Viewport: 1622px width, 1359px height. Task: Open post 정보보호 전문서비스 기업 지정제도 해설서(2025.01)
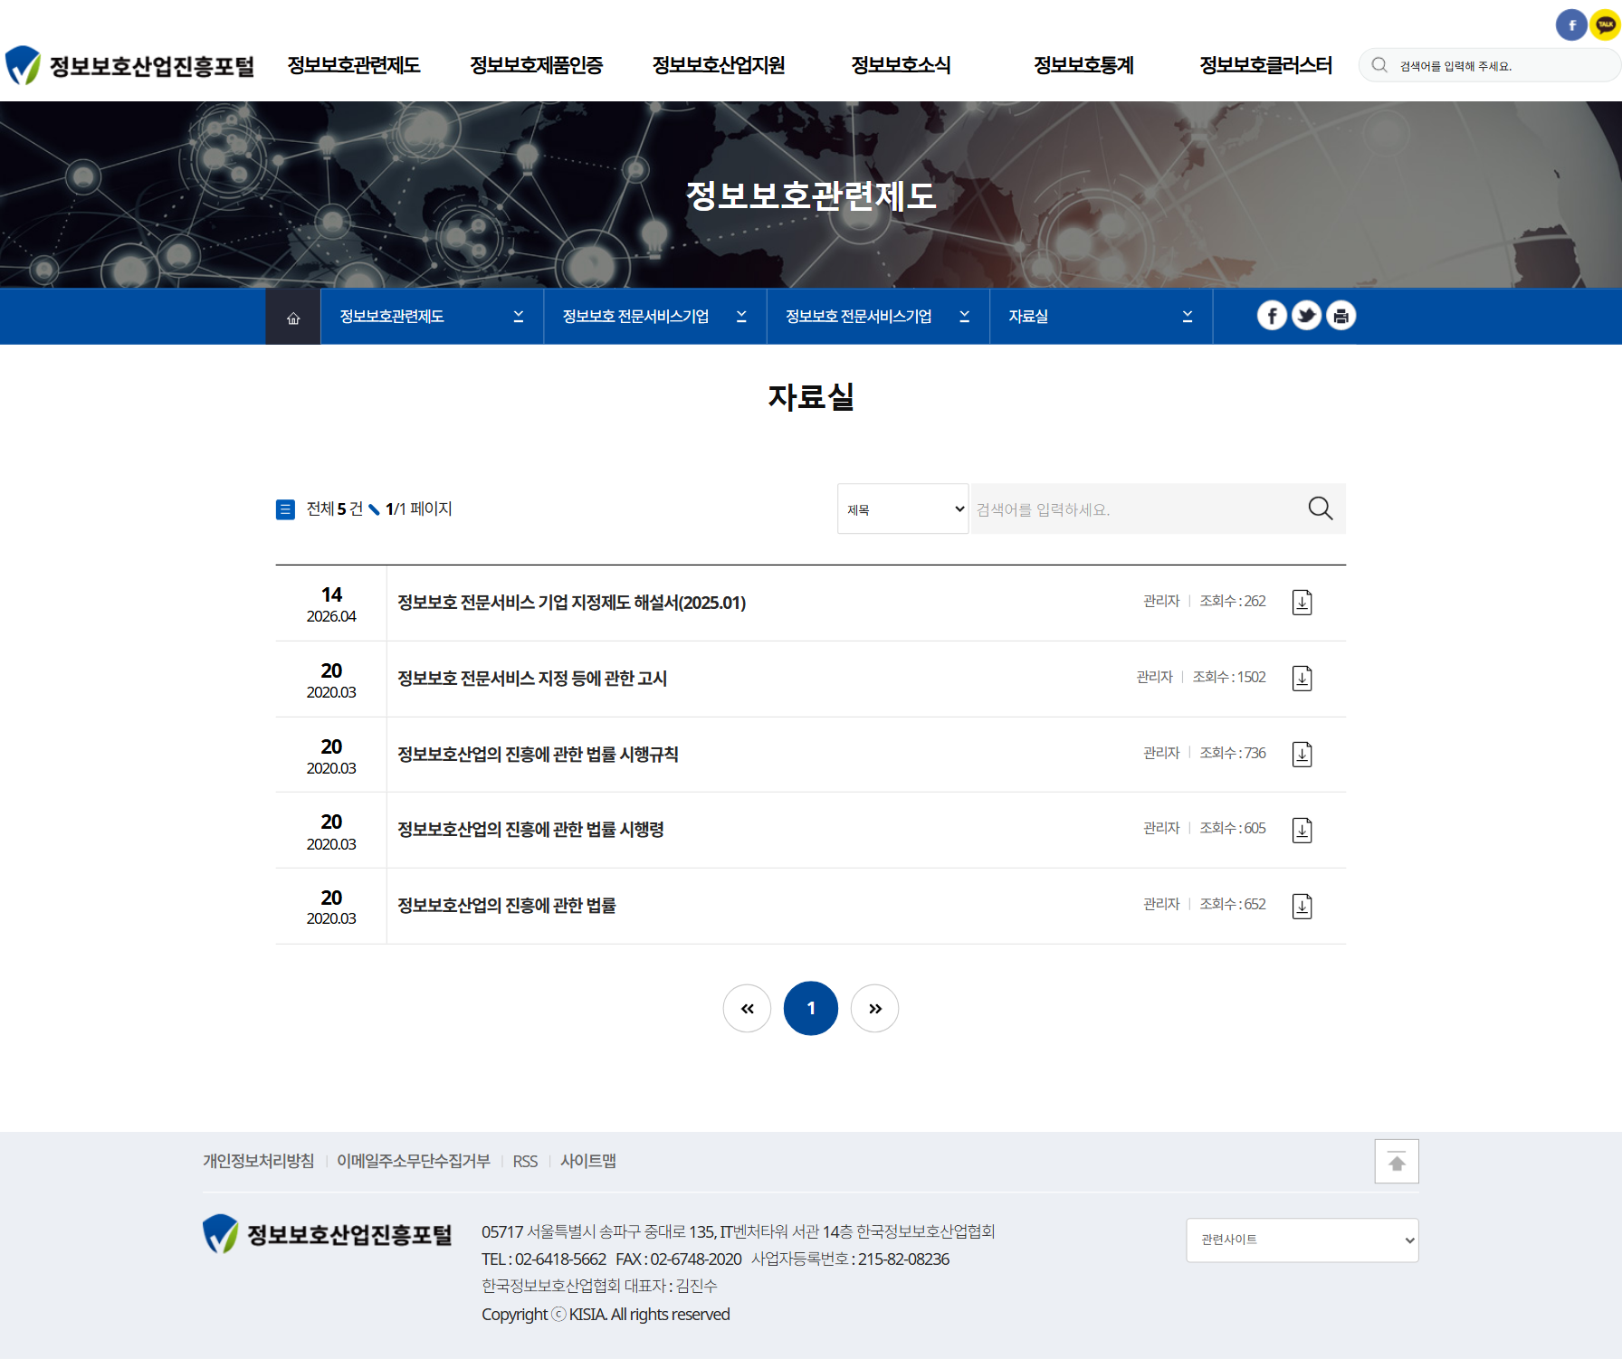click(x=571, y=603)
